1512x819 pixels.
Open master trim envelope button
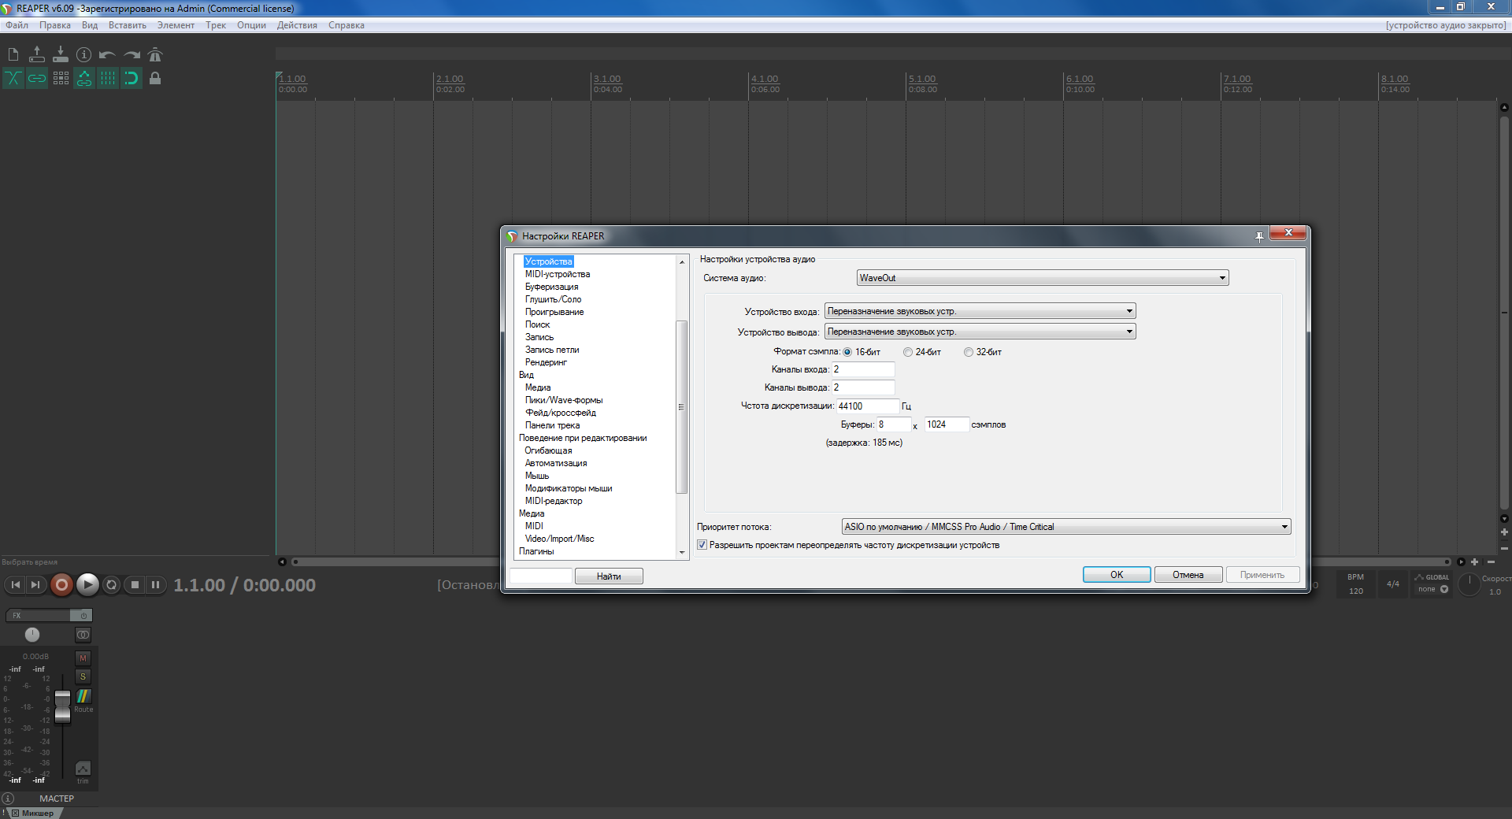point(83,770)
